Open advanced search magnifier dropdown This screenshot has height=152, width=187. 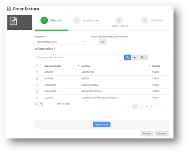[144, 57]
